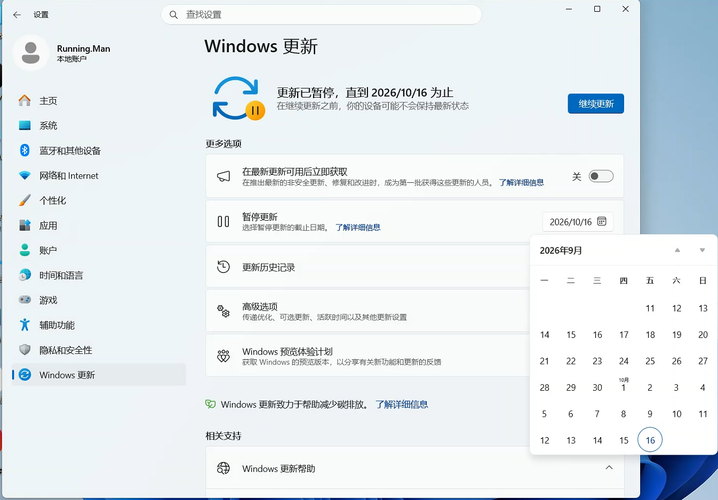This screenshot has height=500, width=718.
Task: Open the 主页 settings page
Action: coord(99,101)
